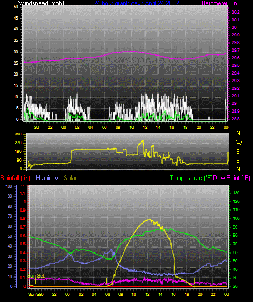This screenshot has height=302, width=253.
Task: Click the "70" blue humidity axis value
Action: coord(10,216)
